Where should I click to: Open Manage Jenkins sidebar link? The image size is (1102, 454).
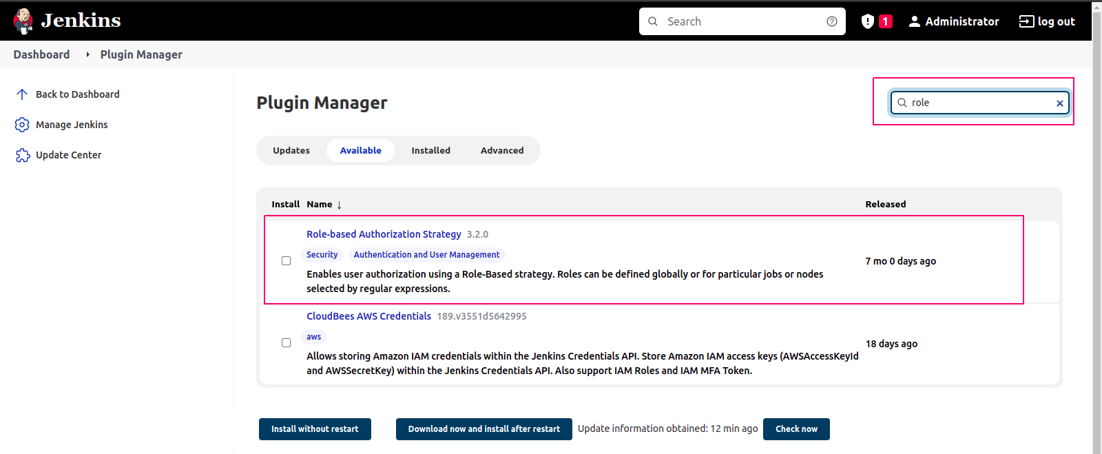[72, 125]
